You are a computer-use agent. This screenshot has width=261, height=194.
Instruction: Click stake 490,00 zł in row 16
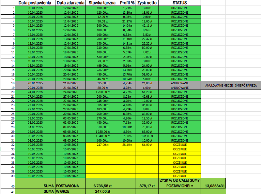(x=102, y=74)
